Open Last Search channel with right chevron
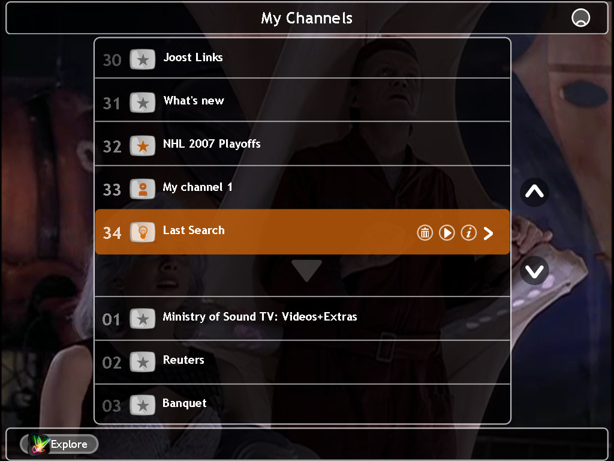Screen dimensions: 614x461 [488, 234]
